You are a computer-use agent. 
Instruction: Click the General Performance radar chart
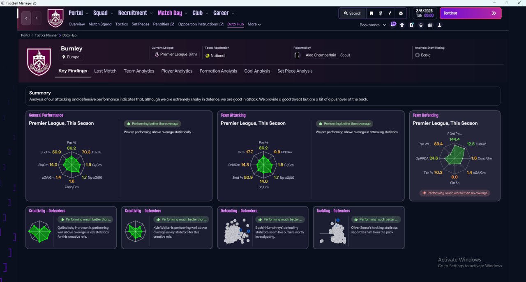pyautogui.click(x=72, y=165)
